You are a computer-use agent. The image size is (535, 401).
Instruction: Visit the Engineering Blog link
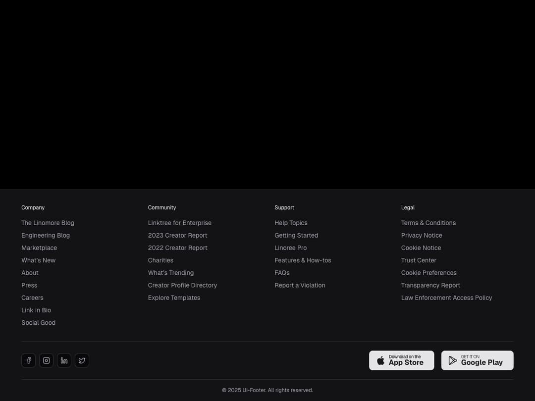click(46, 235)
